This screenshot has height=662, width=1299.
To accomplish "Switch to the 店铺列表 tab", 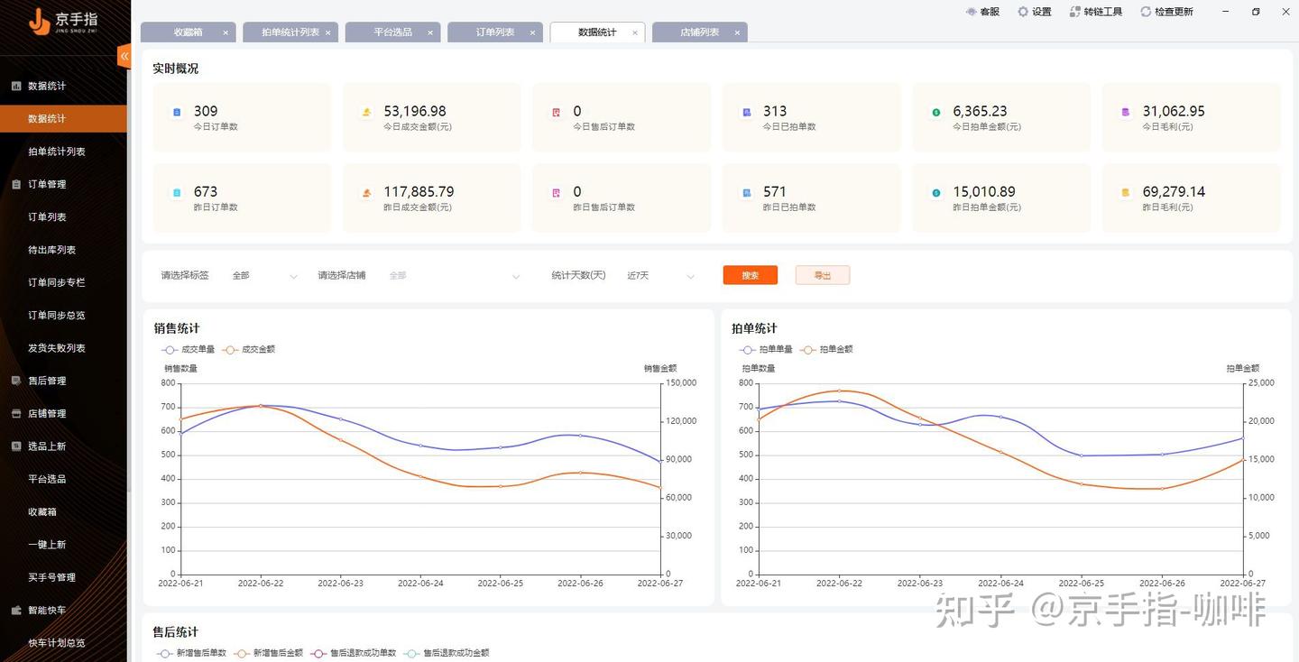I will pos(700,32).
